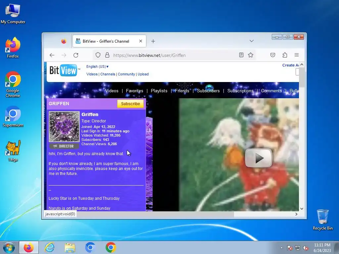List all tabs dropdown chevron
This screenshot has width=339, height=254.
click(x=252, y=41)
